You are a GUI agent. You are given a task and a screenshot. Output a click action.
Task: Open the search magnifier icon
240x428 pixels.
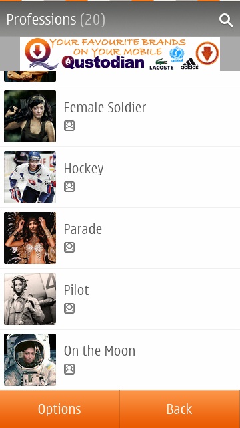pos(226,21)
